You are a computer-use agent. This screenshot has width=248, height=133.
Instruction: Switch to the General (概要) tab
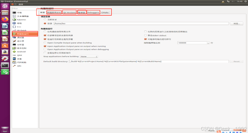(x=42, y=12)
